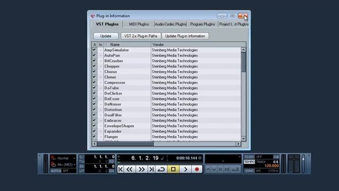Click the rewind button in transport

pyautogui.click(x=129, y=169)
